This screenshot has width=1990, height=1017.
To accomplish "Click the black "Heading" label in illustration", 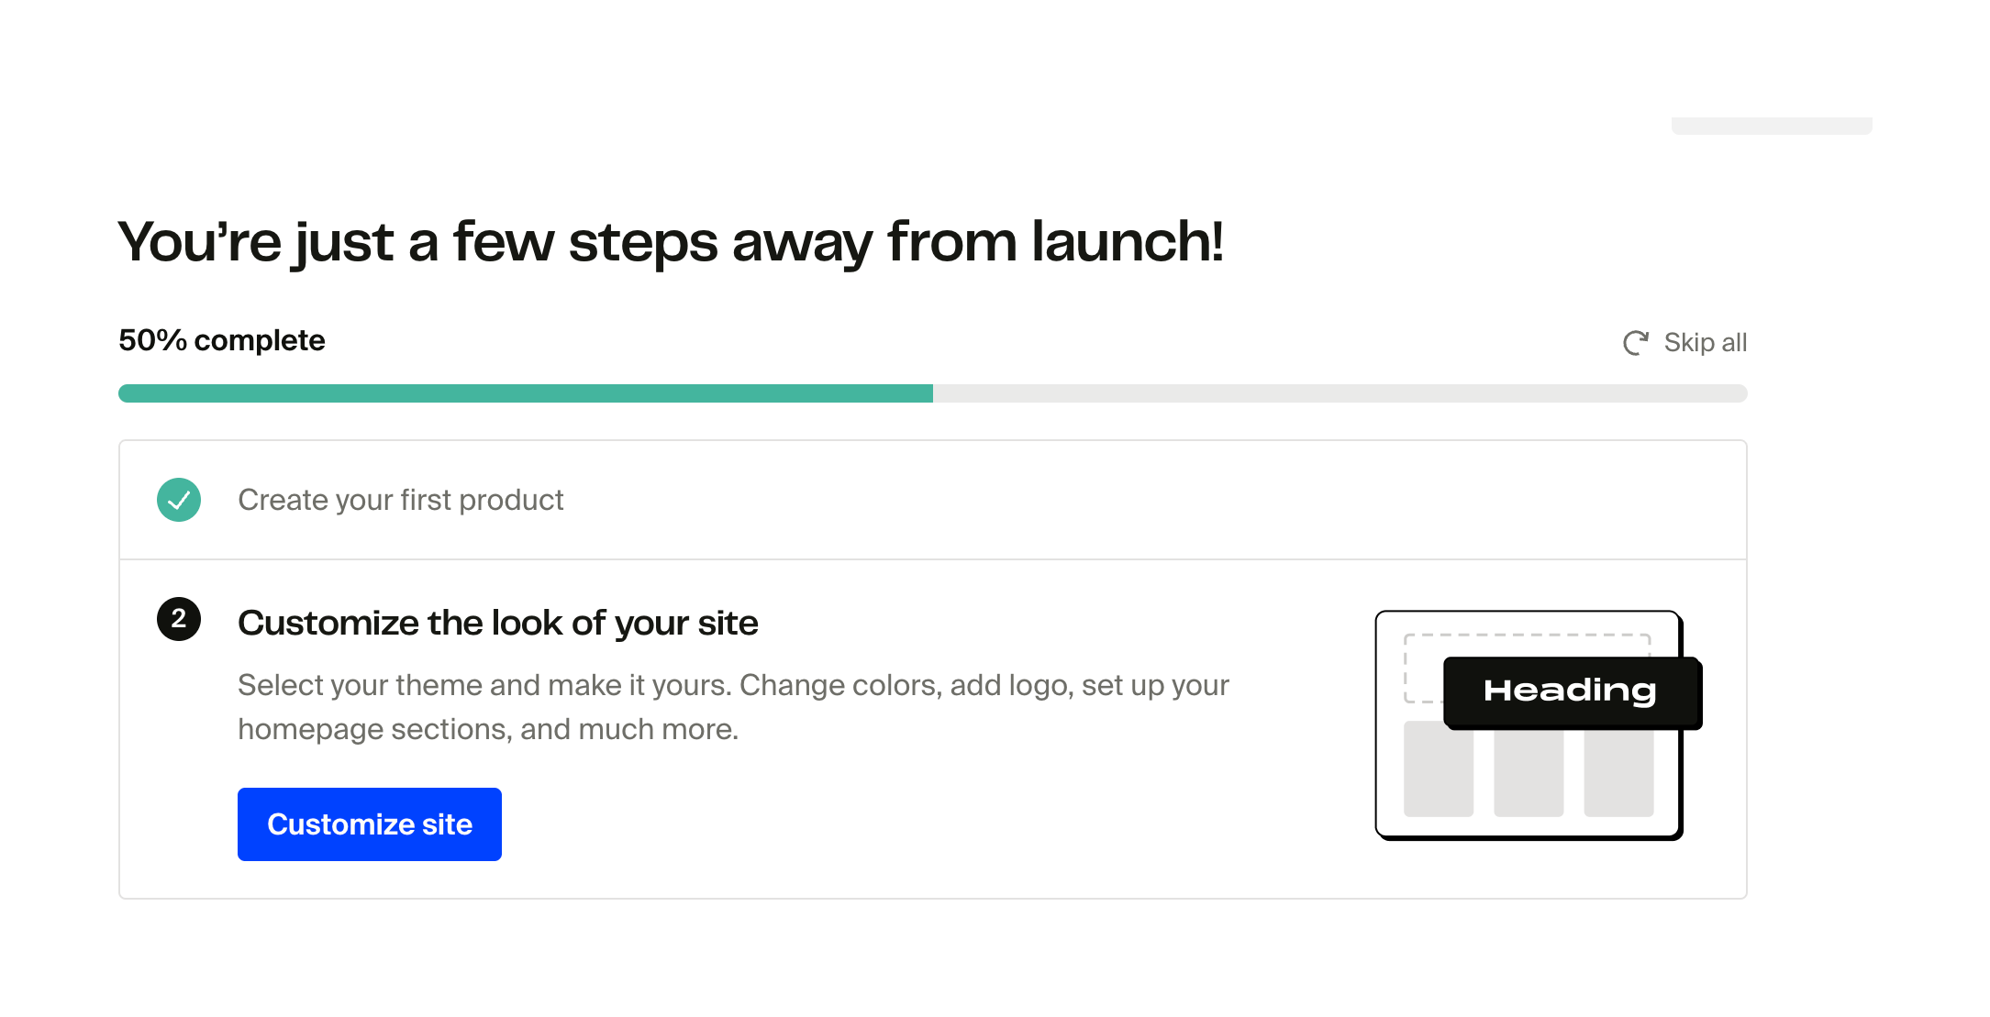I will tap(1570, 691).
